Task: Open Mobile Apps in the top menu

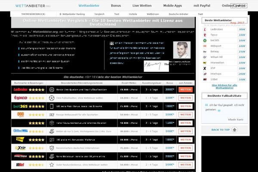Action: (172, 6)
